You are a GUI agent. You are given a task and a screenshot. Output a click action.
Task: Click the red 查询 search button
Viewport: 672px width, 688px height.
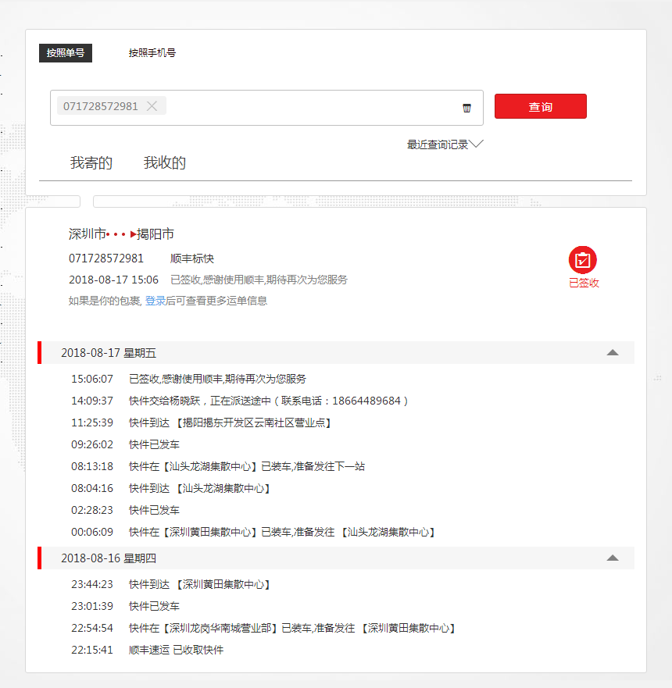(540, 106)
